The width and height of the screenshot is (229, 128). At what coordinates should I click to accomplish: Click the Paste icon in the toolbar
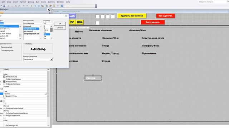(x=16, y=6)
